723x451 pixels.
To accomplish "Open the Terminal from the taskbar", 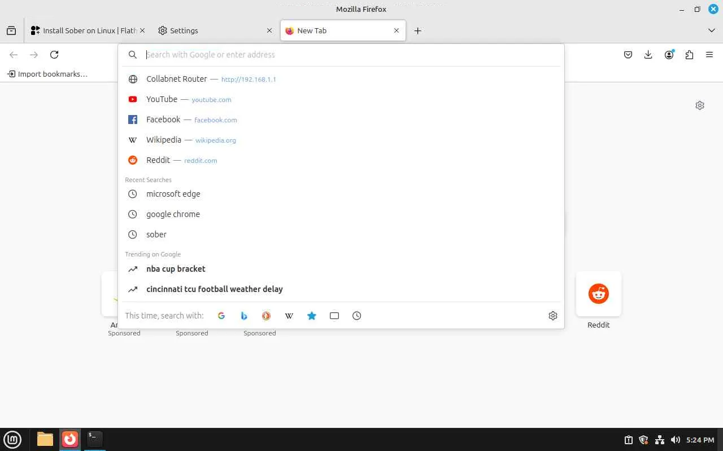I will coord(94,439).
